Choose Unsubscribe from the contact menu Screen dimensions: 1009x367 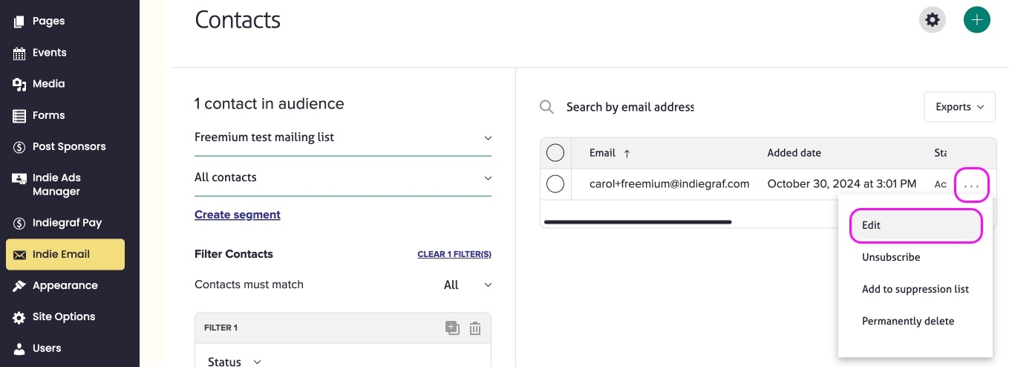891,257
